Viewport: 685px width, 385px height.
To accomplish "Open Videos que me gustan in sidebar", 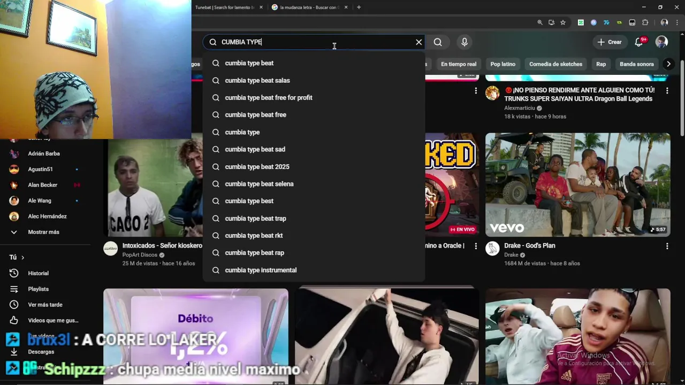I will 52,320.
